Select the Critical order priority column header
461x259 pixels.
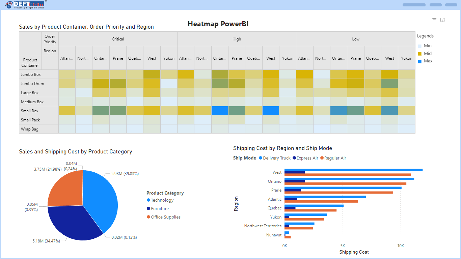pos(118,39)
